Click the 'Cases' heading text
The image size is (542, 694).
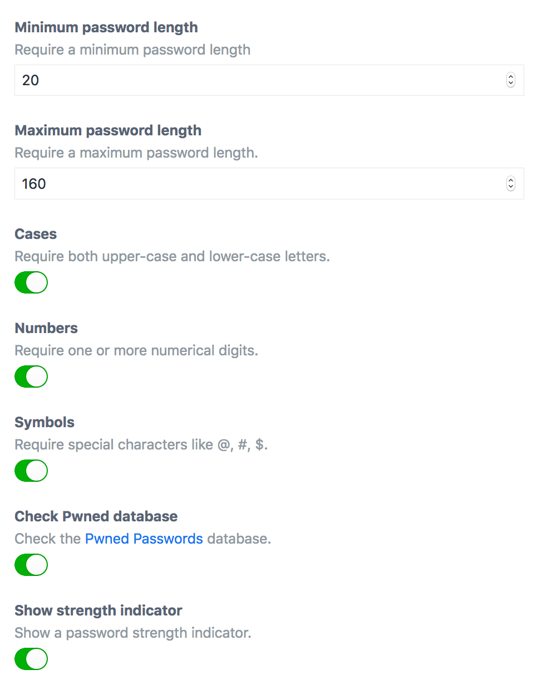pyautogui.click(x=36, y=234)
